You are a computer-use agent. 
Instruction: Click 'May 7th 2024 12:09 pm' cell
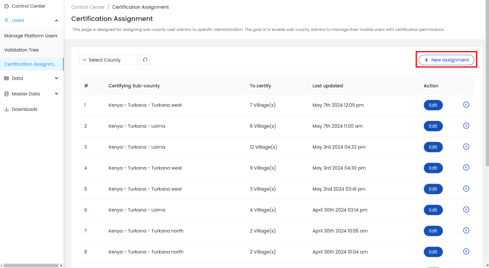338,105
